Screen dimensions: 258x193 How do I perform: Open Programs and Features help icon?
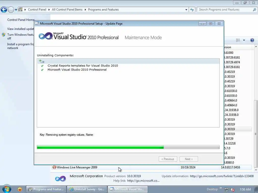point(252,40)
